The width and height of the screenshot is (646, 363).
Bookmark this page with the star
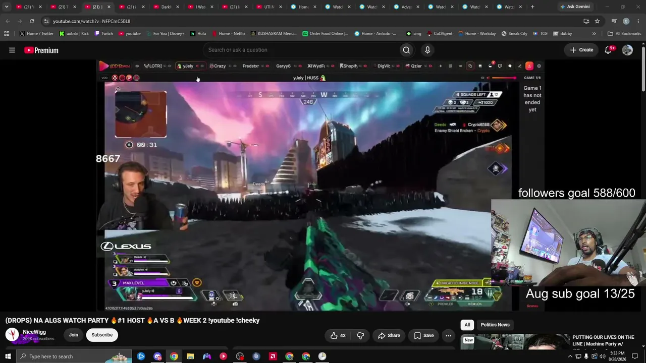pos(597,21)
